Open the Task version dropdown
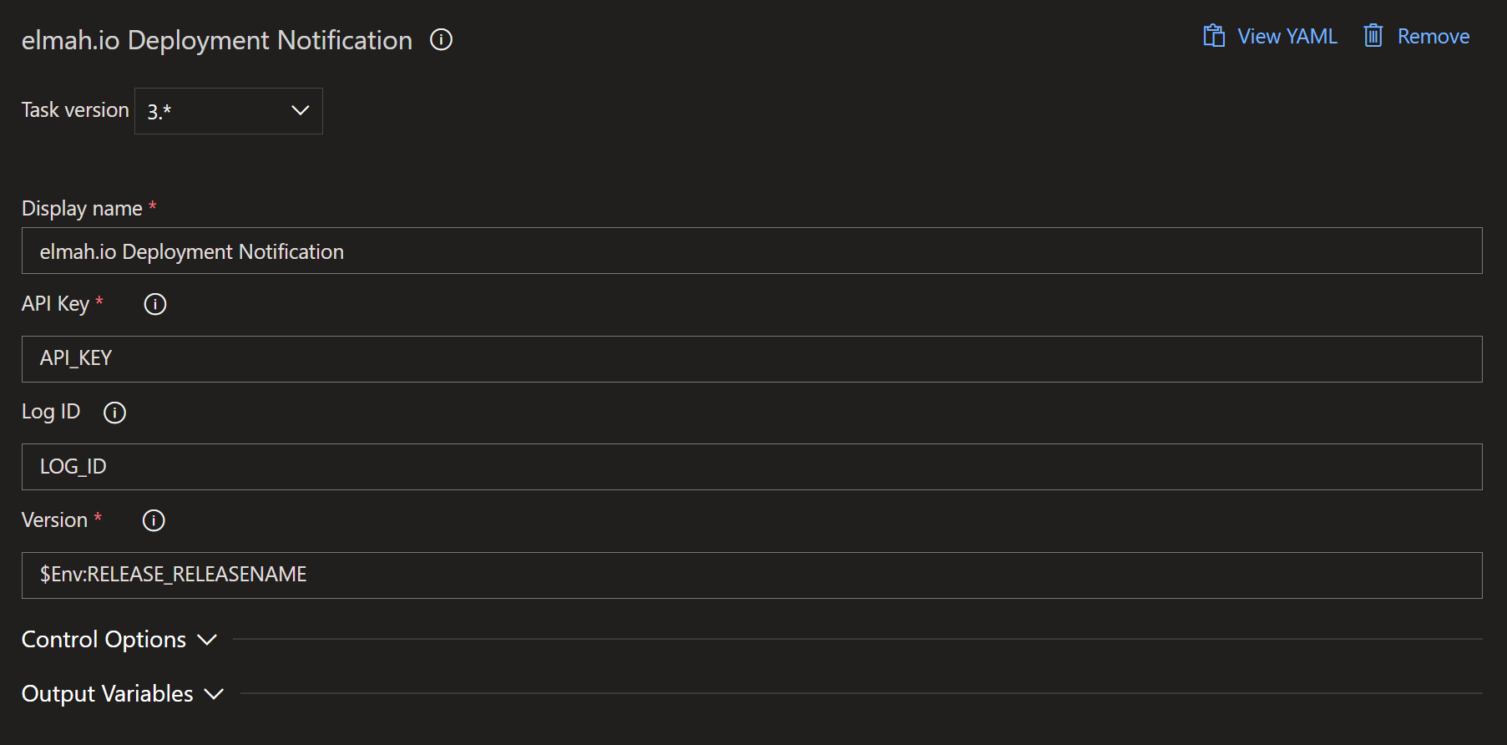This screenshot has width=1507, height=745. point(229,111)
